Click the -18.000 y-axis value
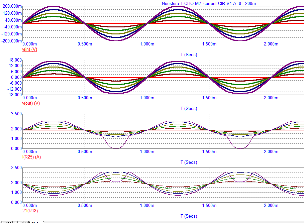 coord(15,95)
